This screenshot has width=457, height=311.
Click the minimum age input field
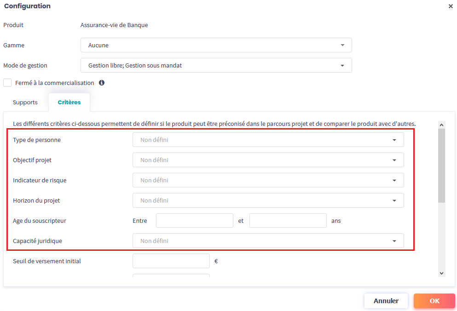194,221
